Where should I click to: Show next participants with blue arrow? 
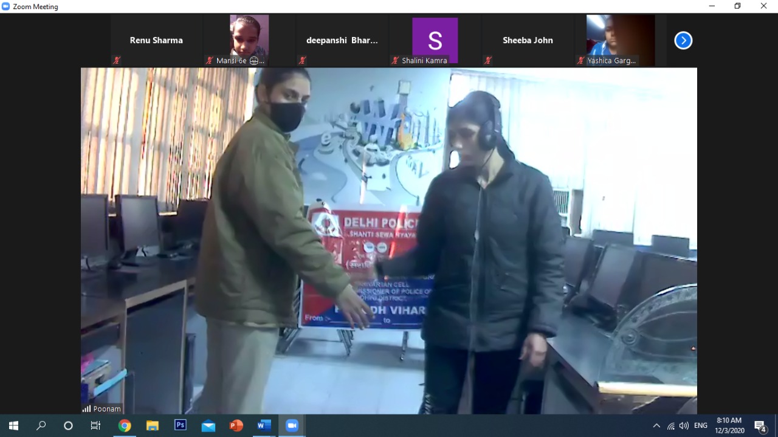[683, 41]
